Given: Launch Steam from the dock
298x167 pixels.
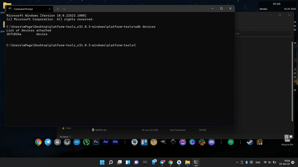Looking at the screenshot, I should click(x=250, y=142).
